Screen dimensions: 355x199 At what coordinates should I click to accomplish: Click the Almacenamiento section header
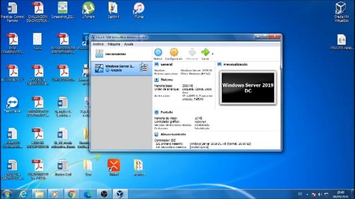coord(173,134)
